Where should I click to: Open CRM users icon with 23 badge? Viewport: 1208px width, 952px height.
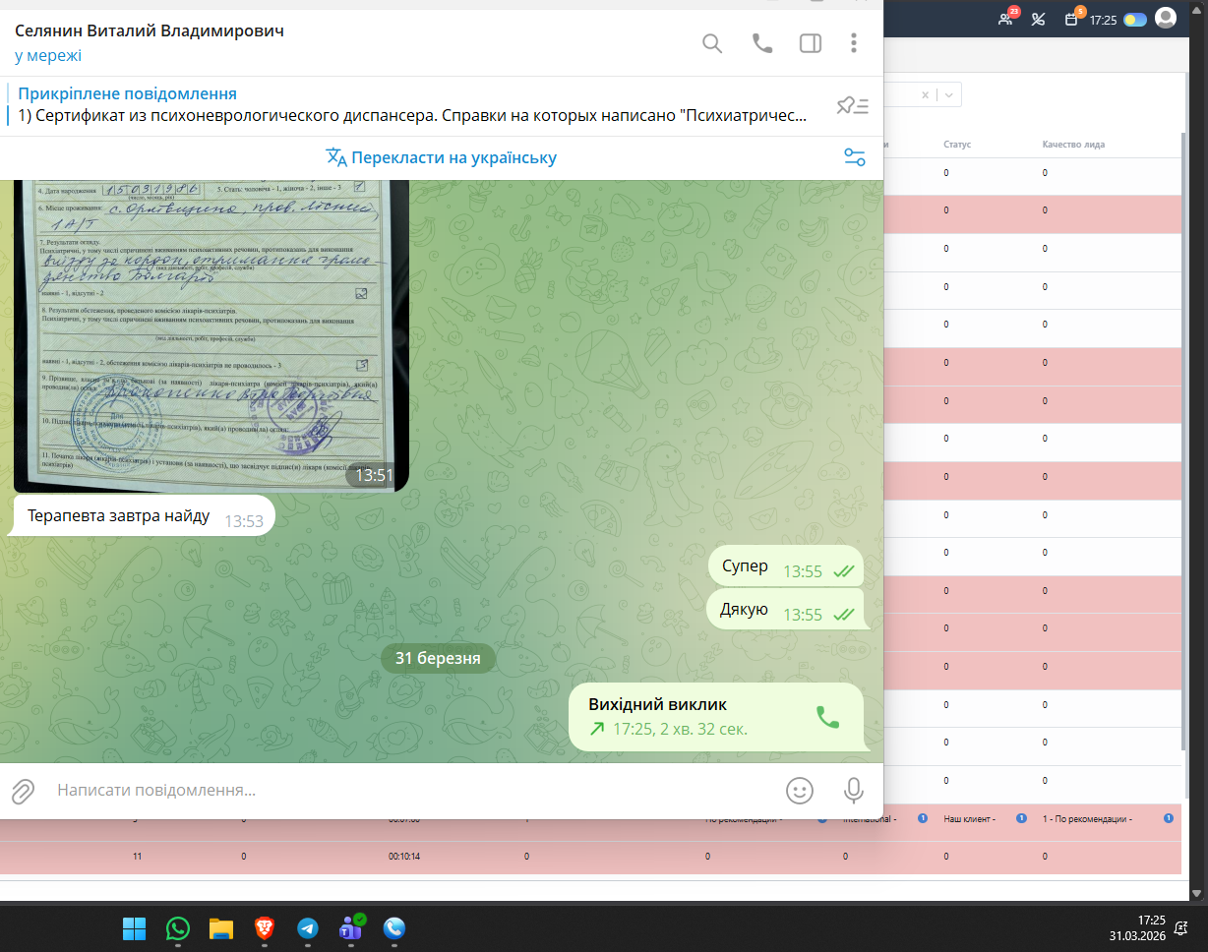1005,18
